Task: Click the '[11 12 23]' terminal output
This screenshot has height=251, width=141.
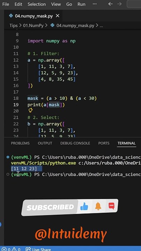Action: coord(24,169)
